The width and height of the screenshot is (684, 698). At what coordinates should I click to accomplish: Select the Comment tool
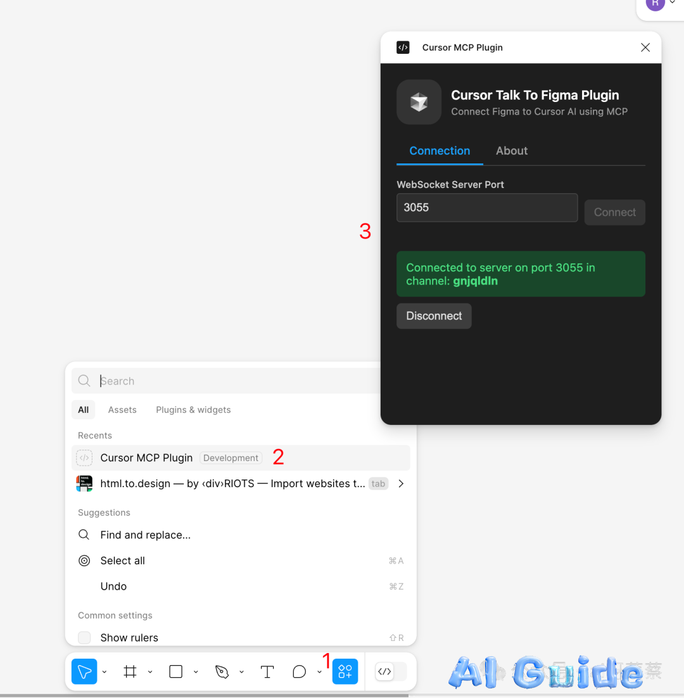coord(299,671)
